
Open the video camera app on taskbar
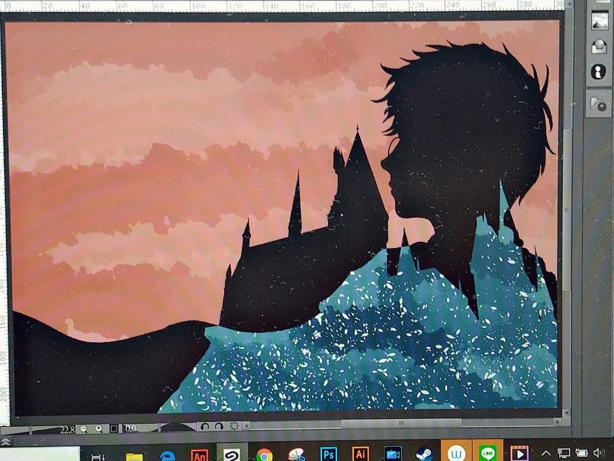point(393,454)
